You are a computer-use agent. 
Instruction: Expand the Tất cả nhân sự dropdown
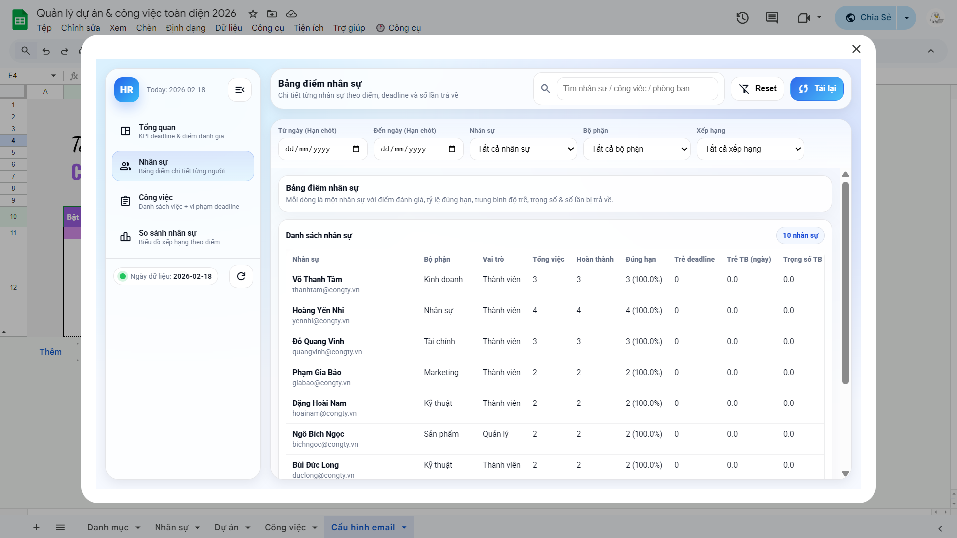click(x=523, y=149)
